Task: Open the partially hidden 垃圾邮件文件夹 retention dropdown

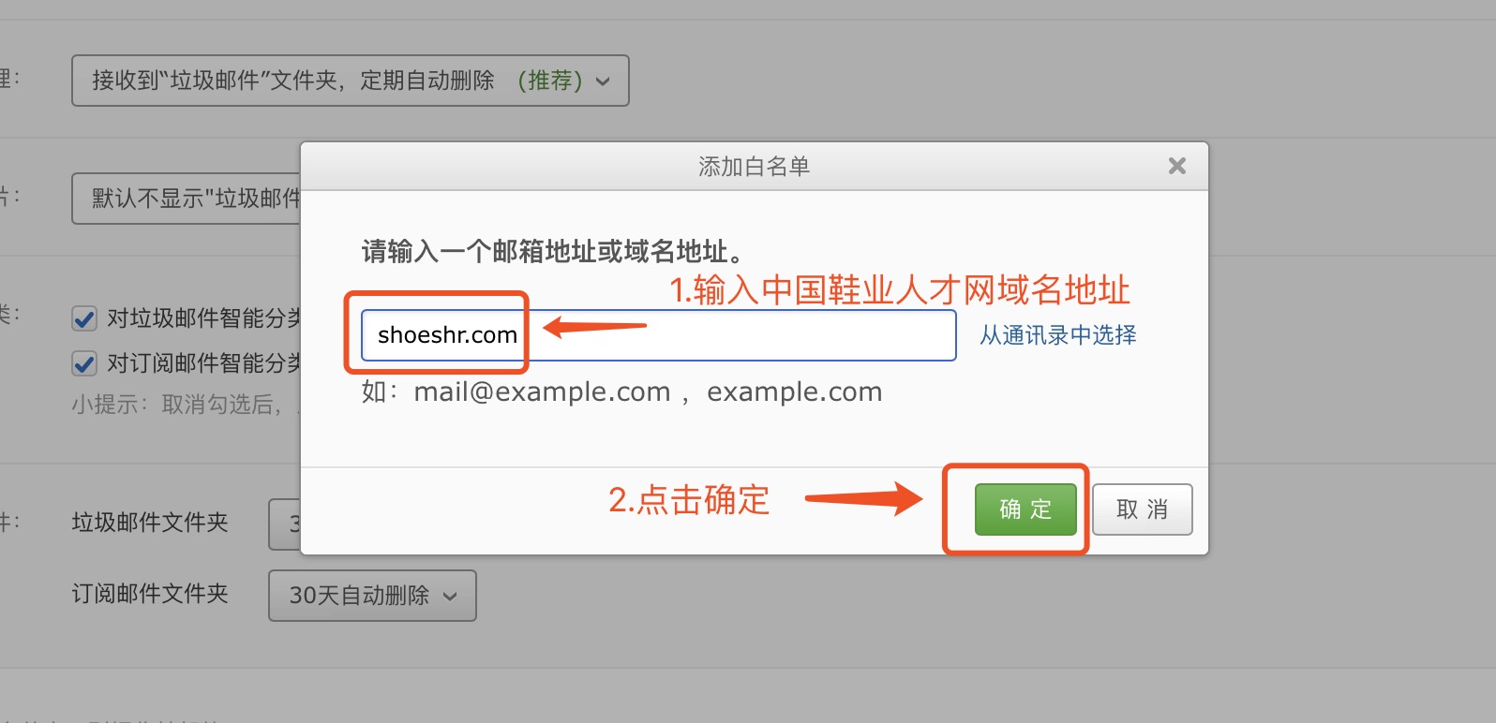Action: pos(285,524)
